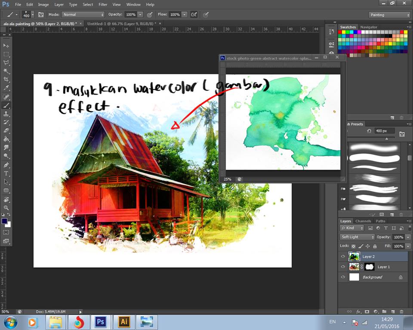This screenshot has width=413, height=330.
Task: Select the Move tool
Action: (6, 46)
